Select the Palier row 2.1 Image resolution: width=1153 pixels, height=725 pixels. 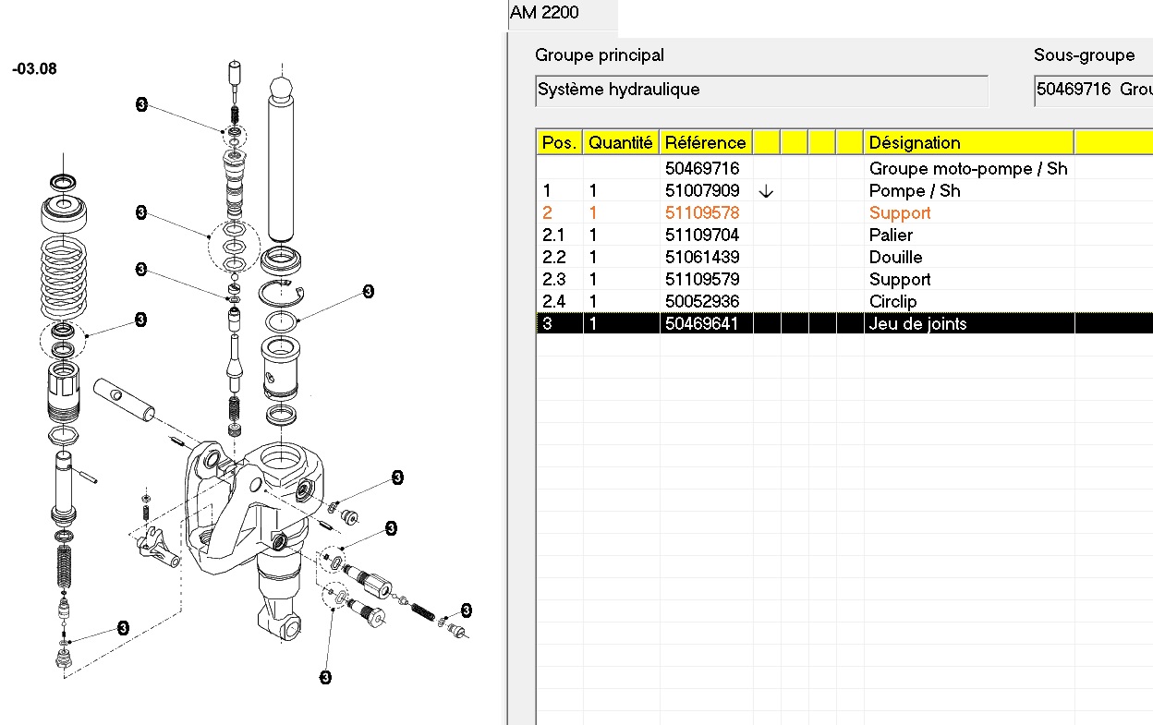pyautogui.click(x=891, y=235)
